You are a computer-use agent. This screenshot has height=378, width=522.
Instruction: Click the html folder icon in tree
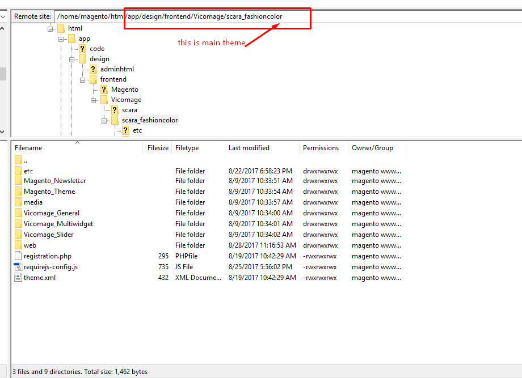click(x=61, y=28)
